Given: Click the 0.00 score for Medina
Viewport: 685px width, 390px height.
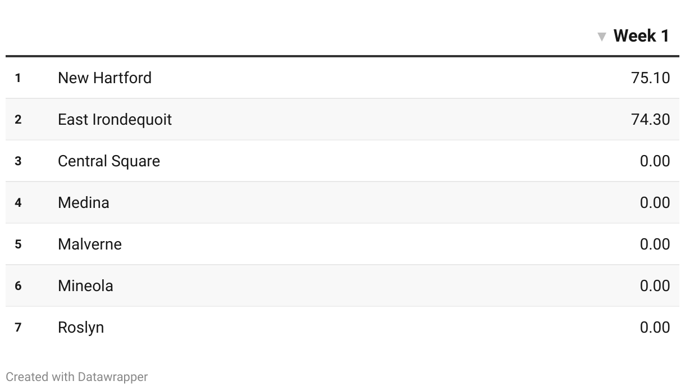Looking at the screenshot, I should click(x=655, y=202).
